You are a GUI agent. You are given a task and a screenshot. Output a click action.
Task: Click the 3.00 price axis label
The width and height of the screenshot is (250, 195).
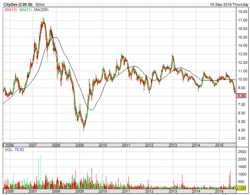pos(241,139)
